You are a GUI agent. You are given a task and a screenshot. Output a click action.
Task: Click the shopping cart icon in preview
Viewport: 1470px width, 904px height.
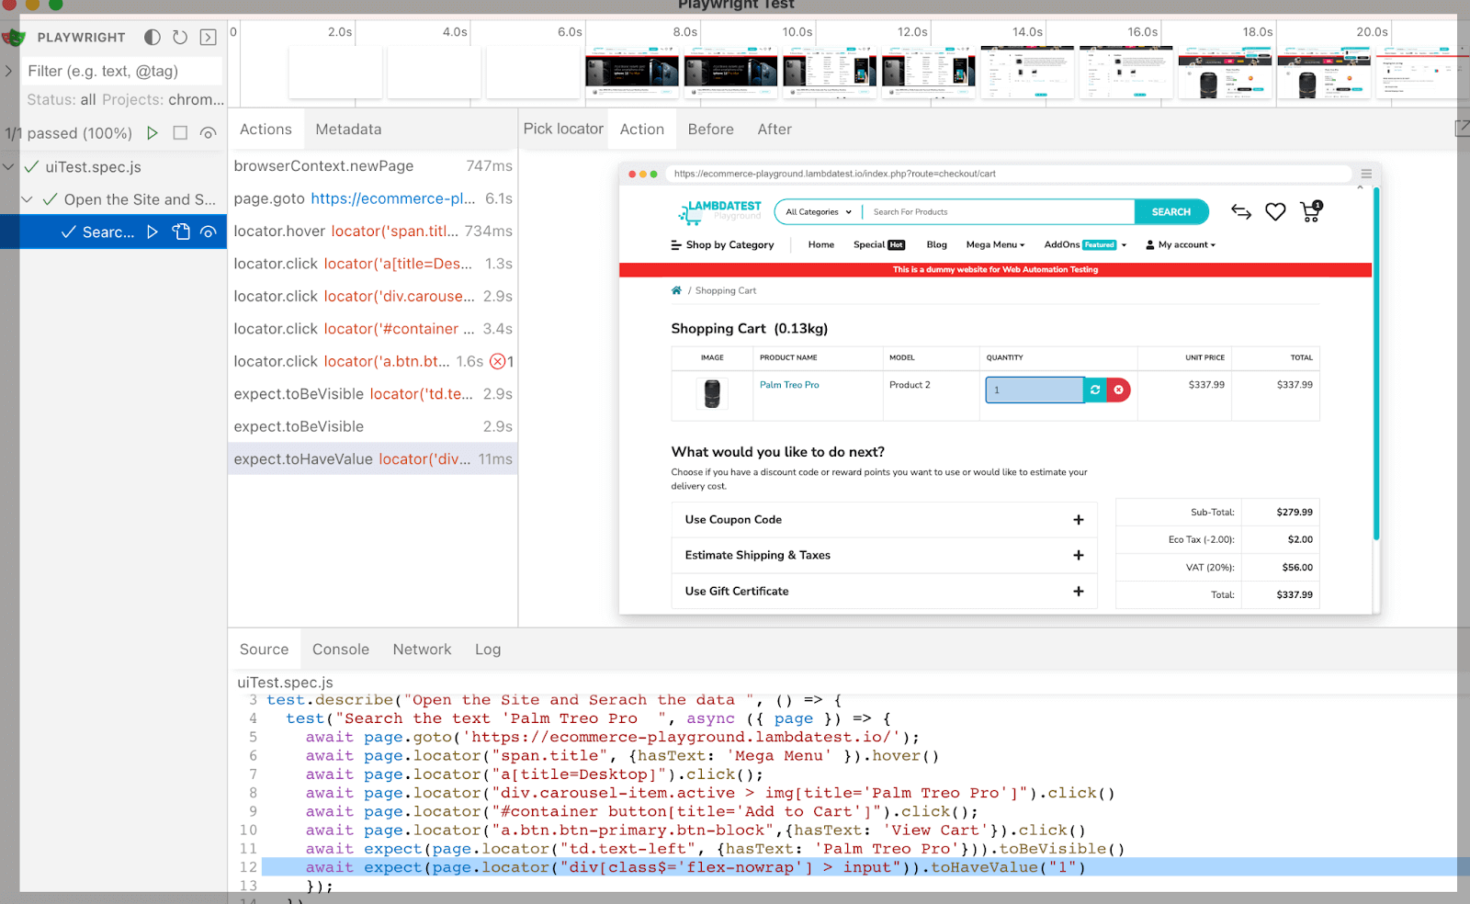(x=1311, y=212)
